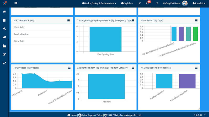Open the notifications bell icon
This screenshot has width=209, height=117.
147,3
